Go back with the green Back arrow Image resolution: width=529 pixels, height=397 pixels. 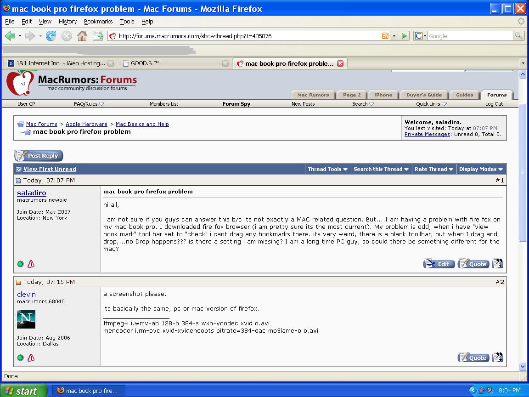10,36
